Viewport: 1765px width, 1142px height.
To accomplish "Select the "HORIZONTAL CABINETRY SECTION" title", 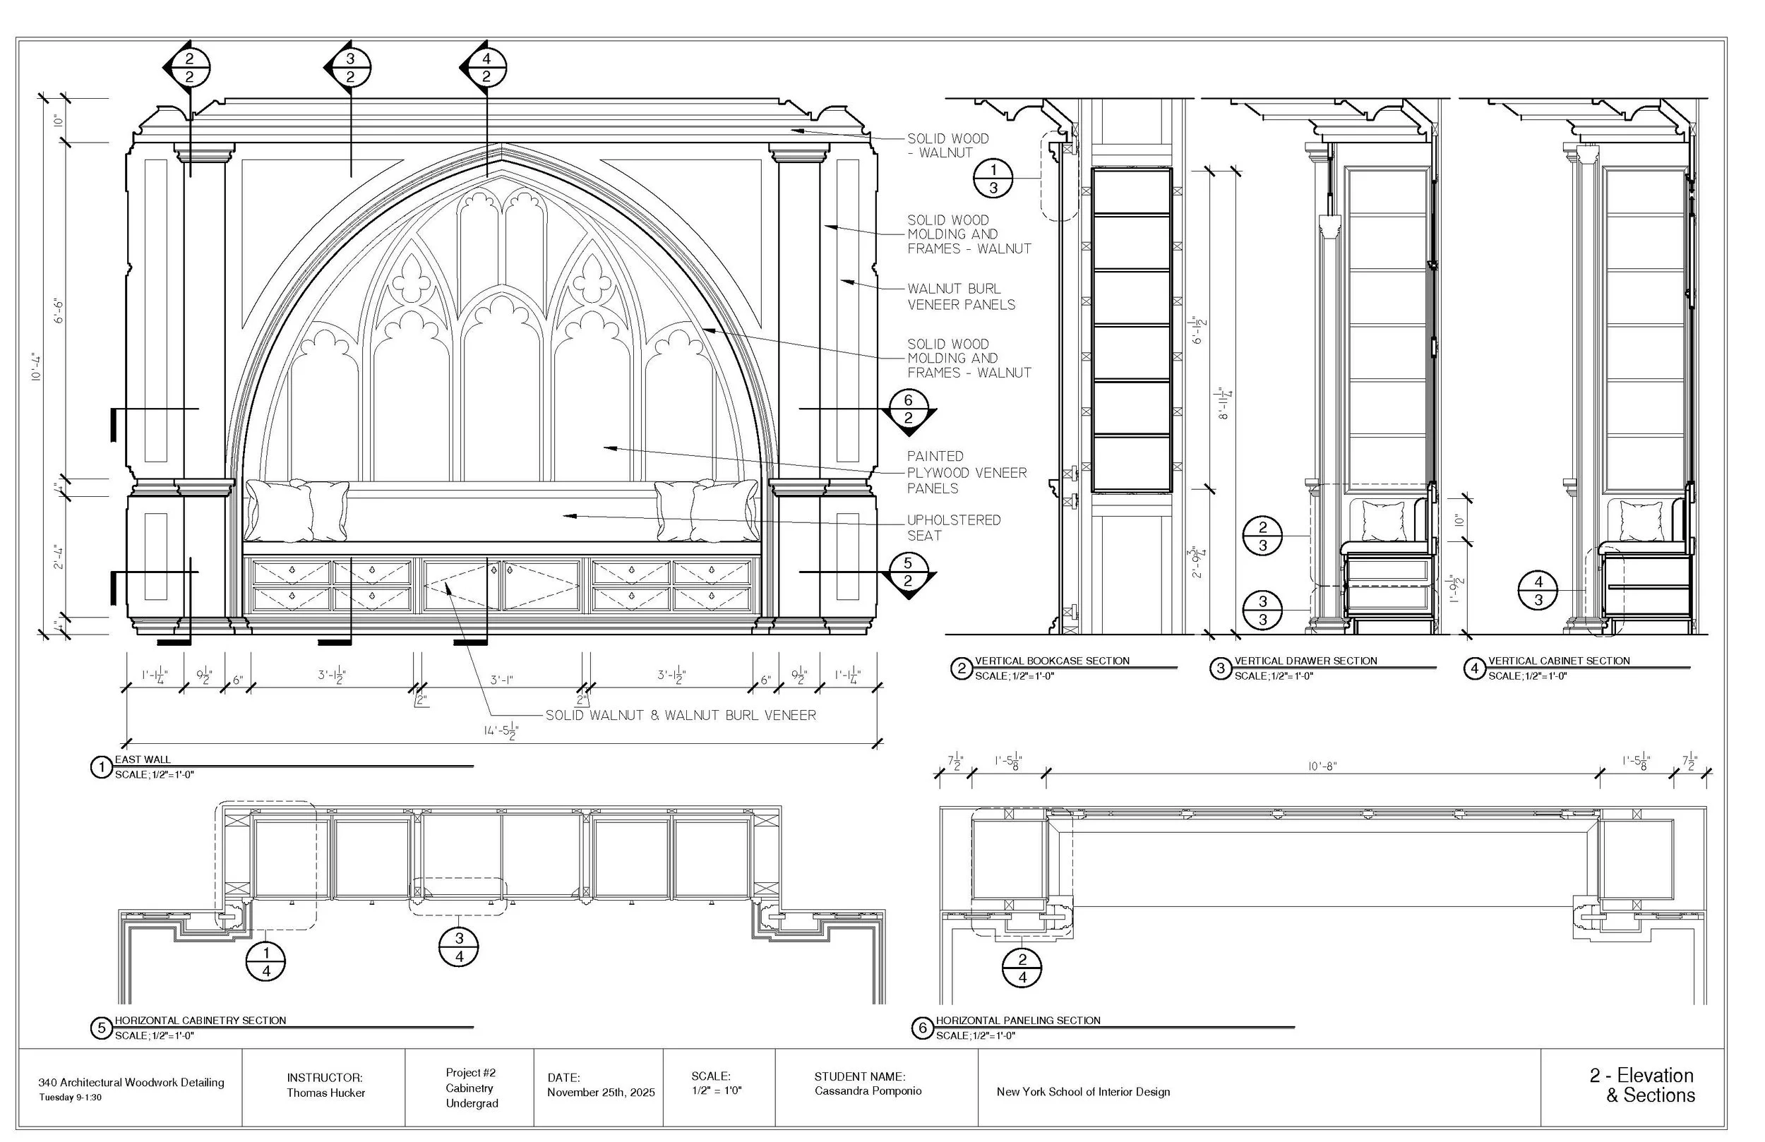I will click(201, 1021).
